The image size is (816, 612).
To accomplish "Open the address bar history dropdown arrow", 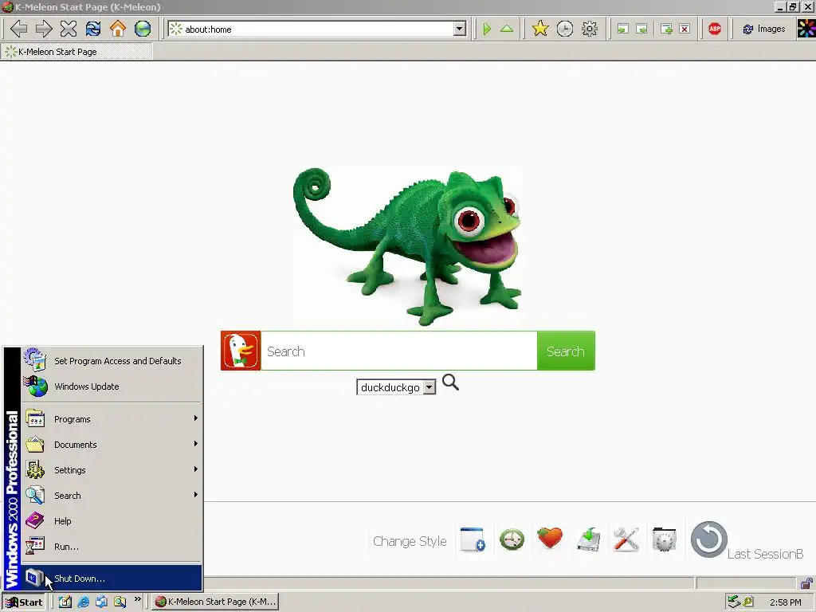I will [460, 29].
